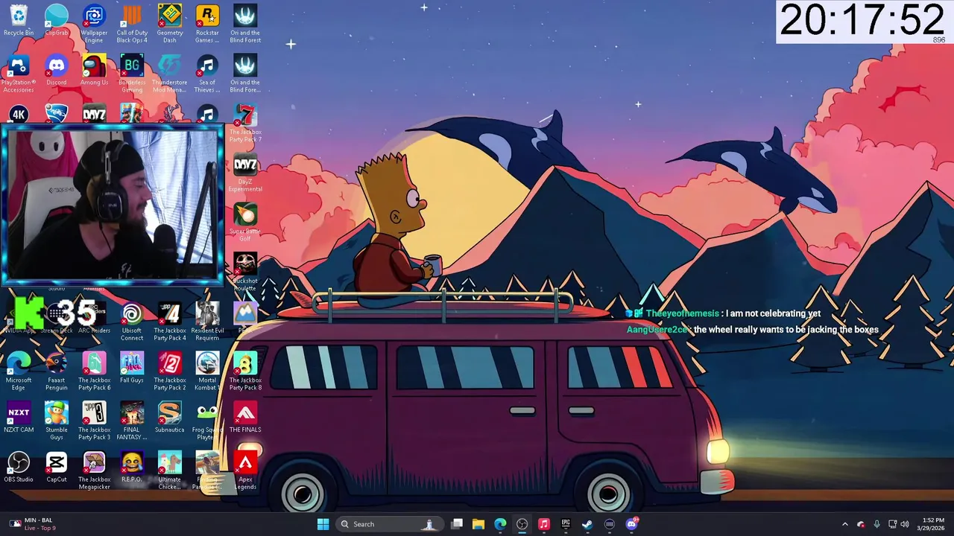Open Steam from the taskbar

[587, 524]
